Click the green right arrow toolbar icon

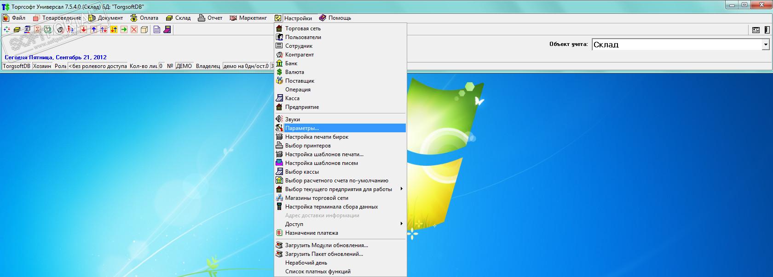pos(124,29)
